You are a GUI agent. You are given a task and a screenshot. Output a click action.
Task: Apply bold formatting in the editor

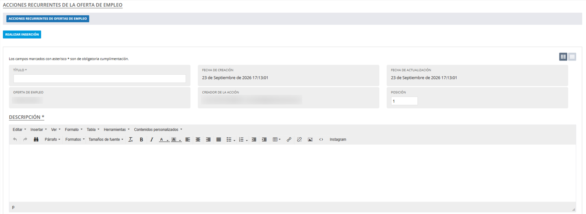(x=142, y=139)
